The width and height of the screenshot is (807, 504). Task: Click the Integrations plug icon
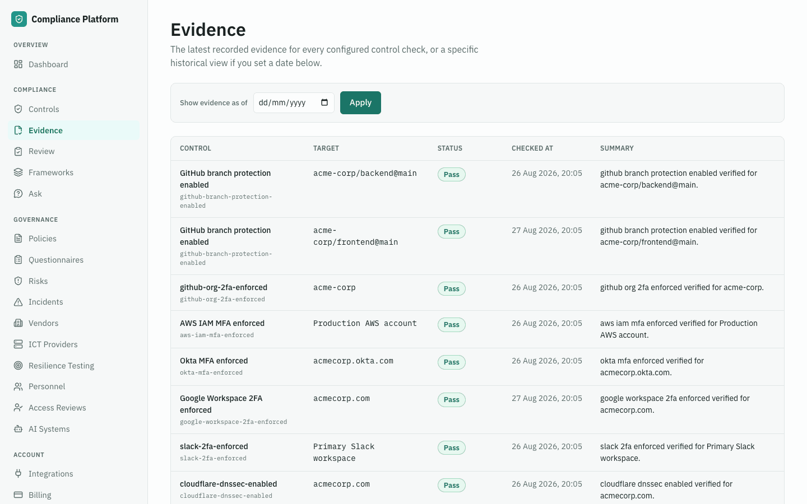tap(18, 474)
